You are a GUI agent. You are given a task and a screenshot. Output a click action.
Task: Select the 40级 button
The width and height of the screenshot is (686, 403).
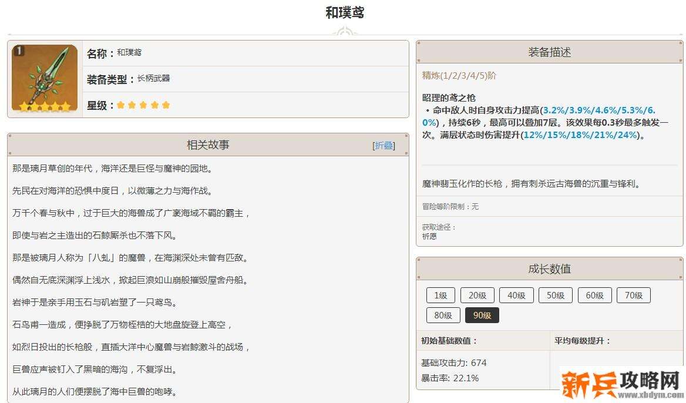pyautogui.click(x=516, y=295)
